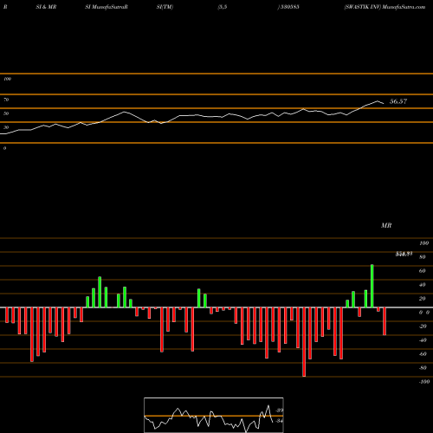Click the 'SI & MR' header text
Screen dimensions: 433x433
pos(46,7)
